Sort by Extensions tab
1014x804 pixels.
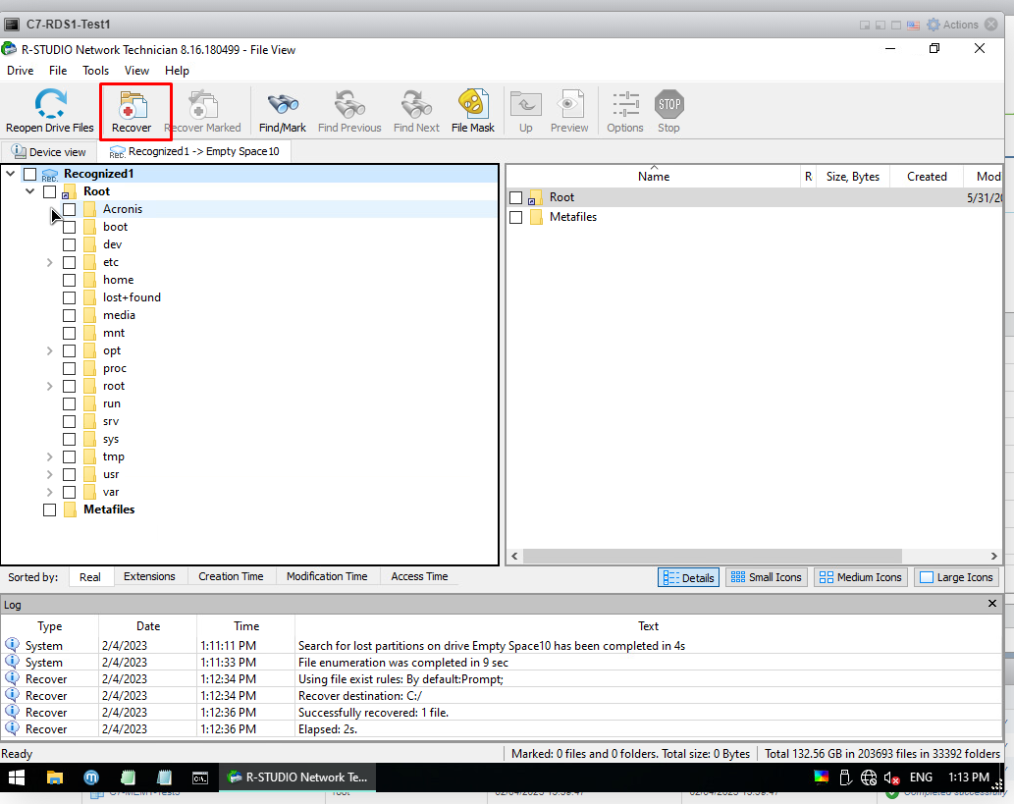[x=149, y=576]
